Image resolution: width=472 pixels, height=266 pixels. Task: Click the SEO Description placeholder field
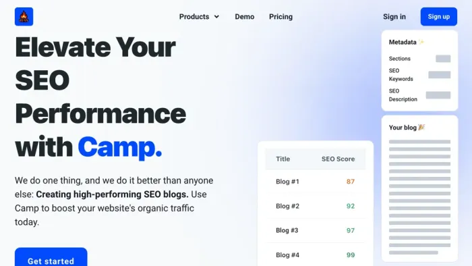[x=438, y=95]
